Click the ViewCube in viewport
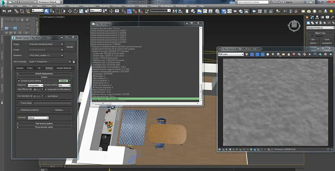The height and width of the screenshot is (171, 335). [x=294, y=26]
